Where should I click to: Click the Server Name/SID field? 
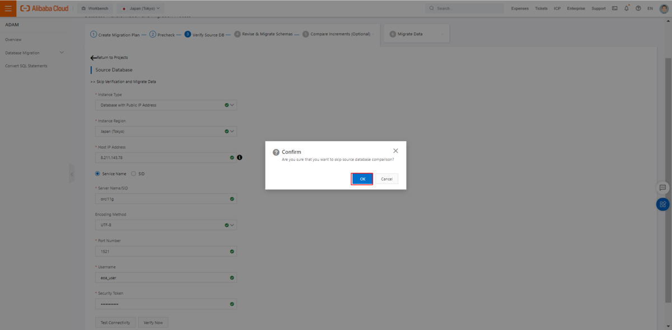(x=166, y=199)
